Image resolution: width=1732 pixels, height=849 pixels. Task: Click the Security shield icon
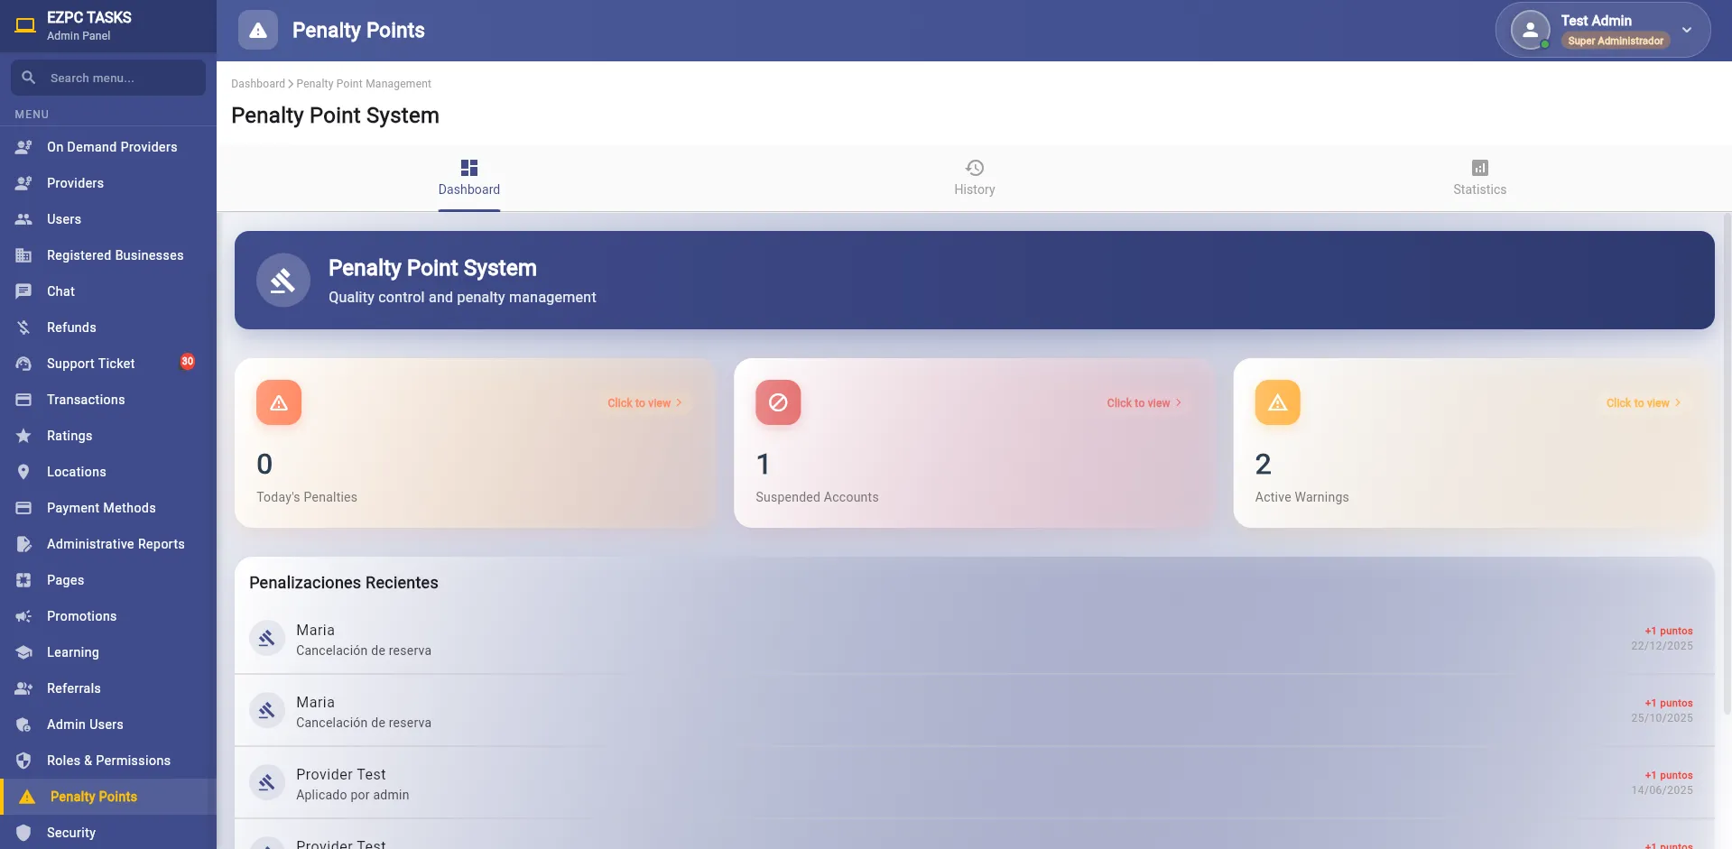point(23,833)
